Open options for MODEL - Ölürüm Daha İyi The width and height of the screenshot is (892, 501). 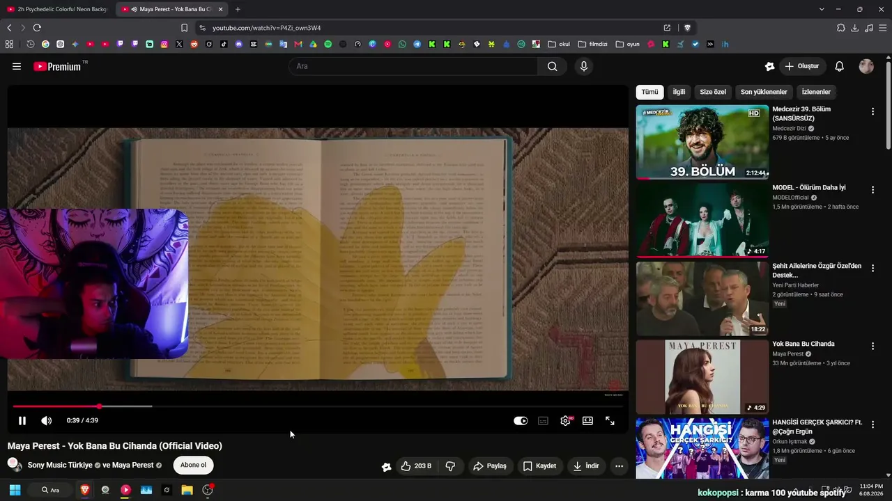(872, 189)
